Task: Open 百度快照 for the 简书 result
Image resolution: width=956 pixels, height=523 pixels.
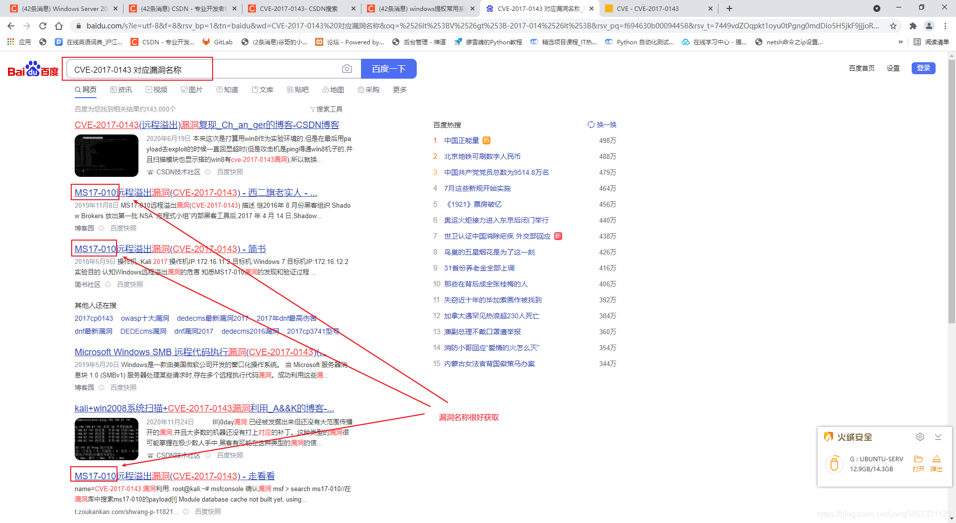Action: point(130,284)
